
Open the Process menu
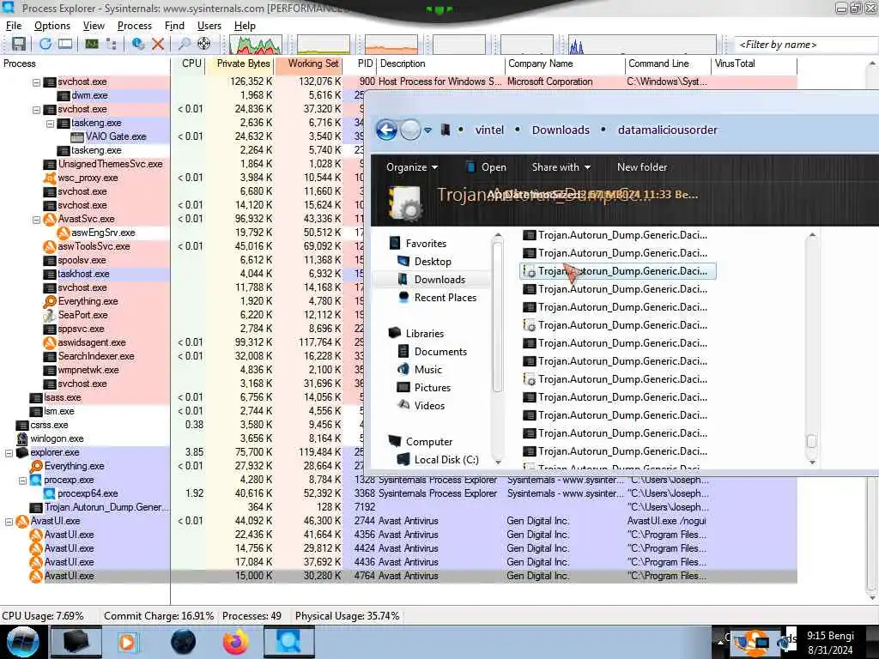(x=135, y=26)
